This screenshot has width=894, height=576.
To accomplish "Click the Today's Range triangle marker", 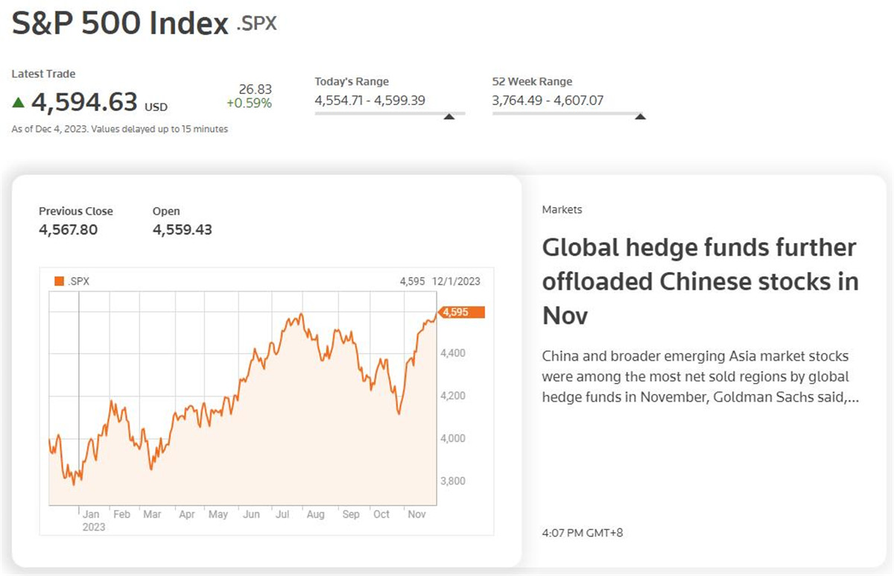I will click(448, 116).
